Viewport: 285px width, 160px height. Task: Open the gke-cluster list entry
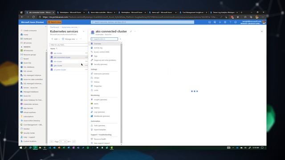pos(58,66)
